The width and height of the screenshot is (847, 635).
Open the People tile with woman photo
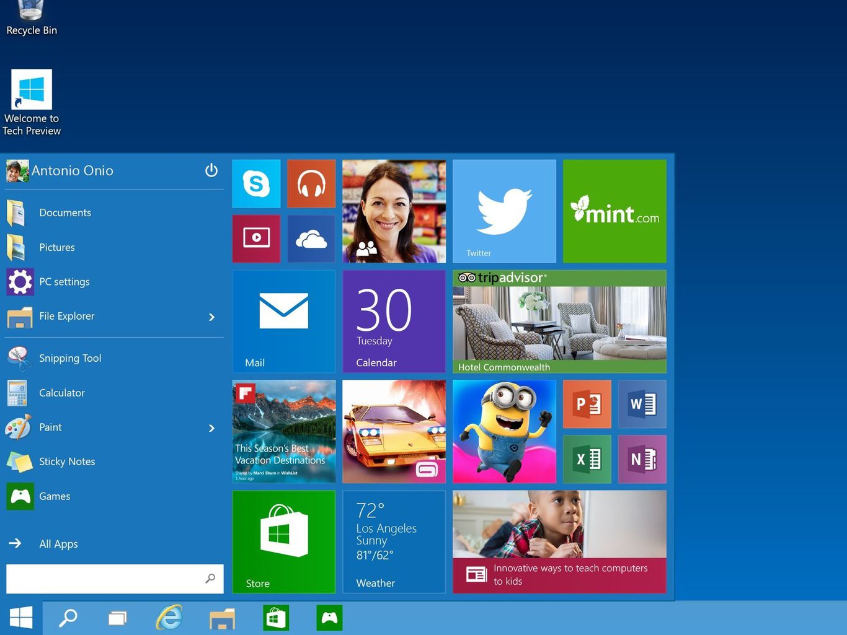(x=394, y=211)
